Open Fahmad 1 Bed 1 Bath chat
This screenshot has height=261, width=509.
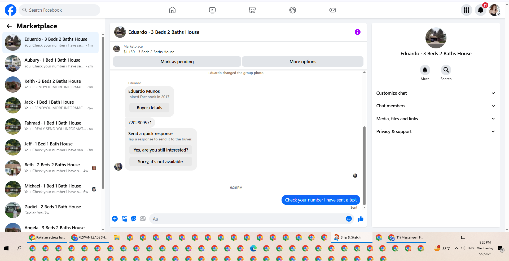click(x=50, y=126)
